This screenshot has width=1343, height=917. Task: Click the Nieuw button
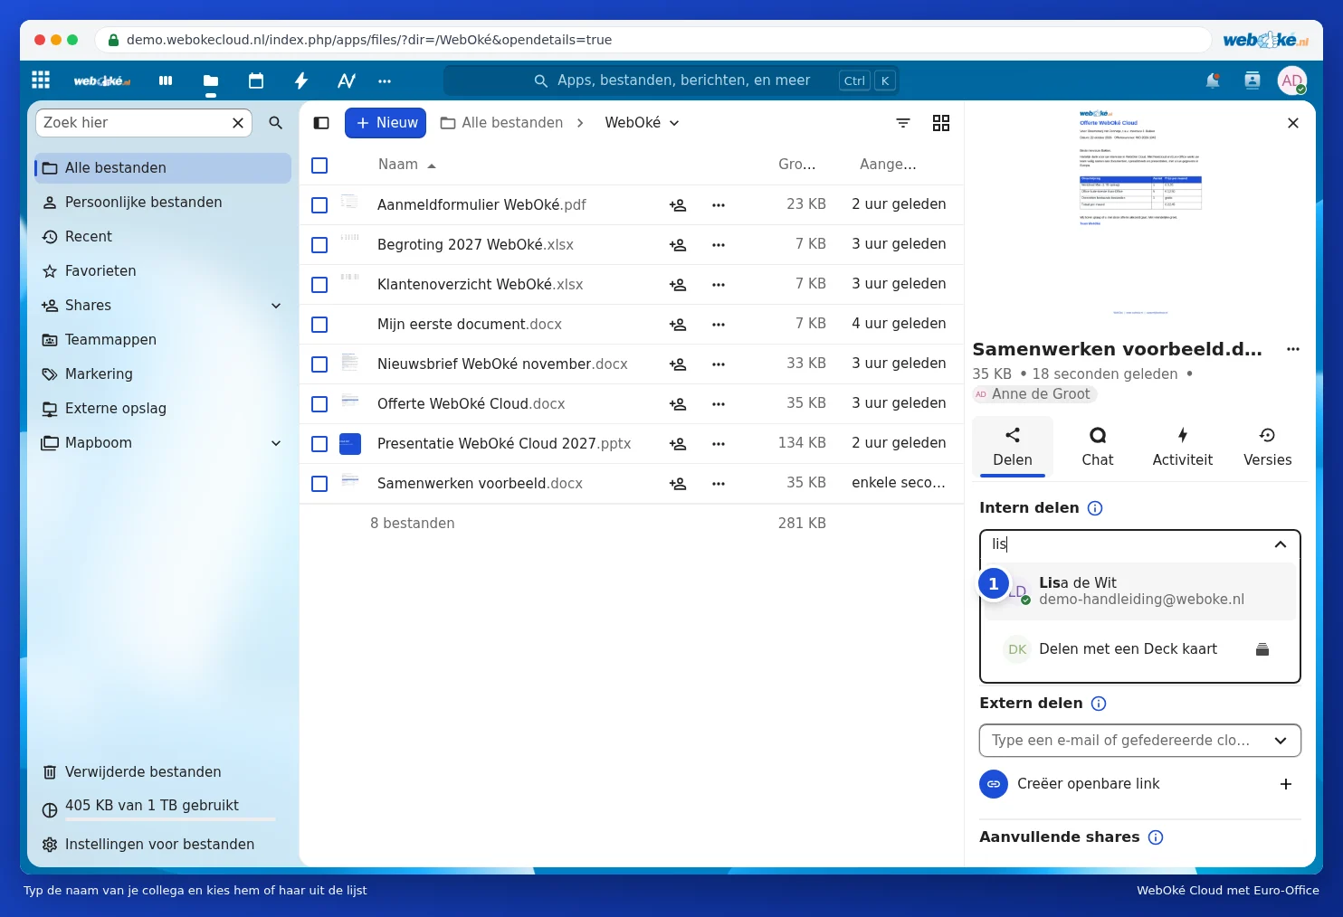[386, 123]
